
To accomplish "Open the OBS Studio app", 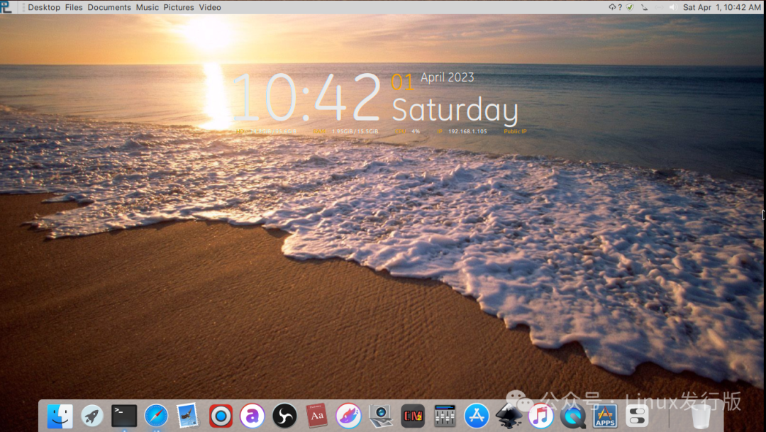I will (x=284, y=416).
